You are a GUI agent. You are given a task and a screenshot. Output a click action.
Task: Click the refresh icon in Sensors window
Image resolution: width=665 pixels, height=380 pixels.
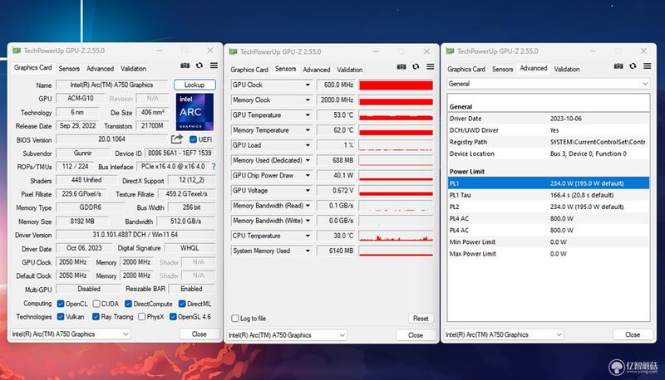(x=416, y=67)
